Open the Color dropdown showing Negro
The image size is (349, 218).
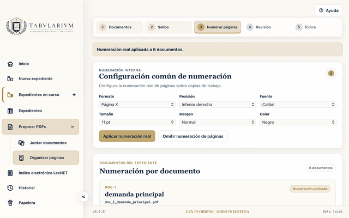click(x=298, y=122)
